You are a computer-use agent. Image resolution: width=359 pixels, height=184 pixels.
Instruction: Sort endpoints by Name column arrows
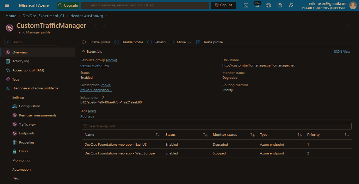tap(158, 135)
